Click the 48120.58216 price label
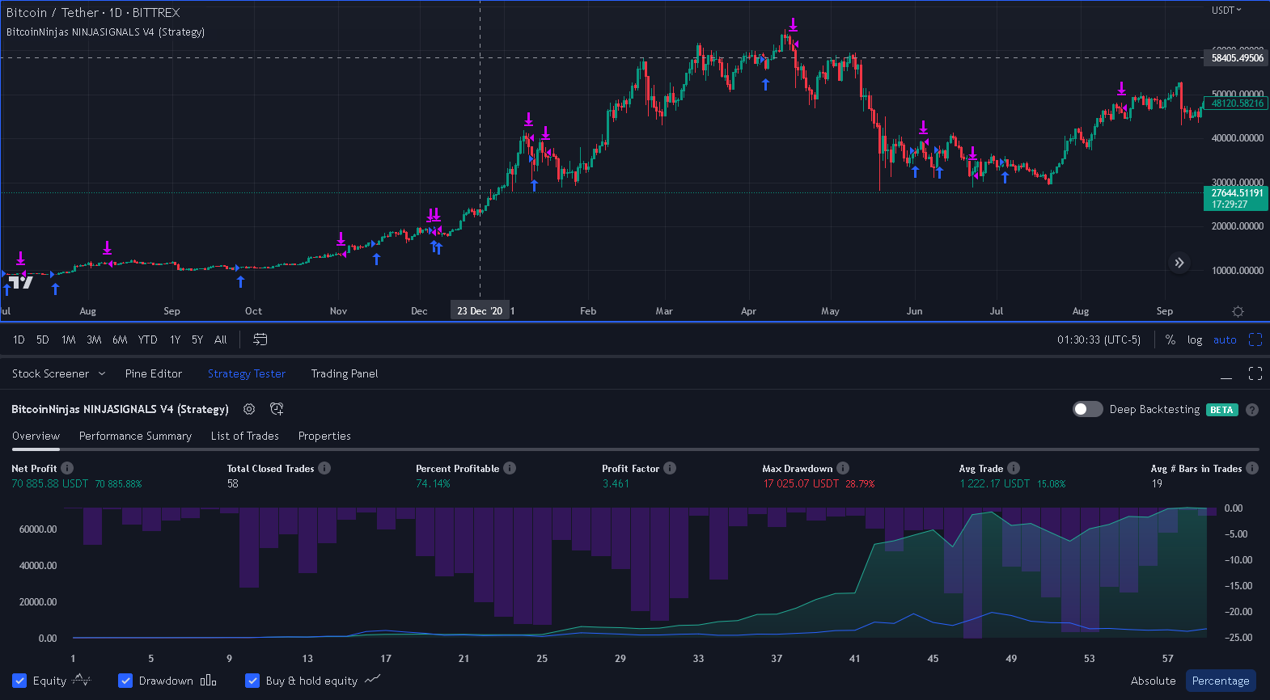Screen dimensions: 1270x700 [1237, 103]
